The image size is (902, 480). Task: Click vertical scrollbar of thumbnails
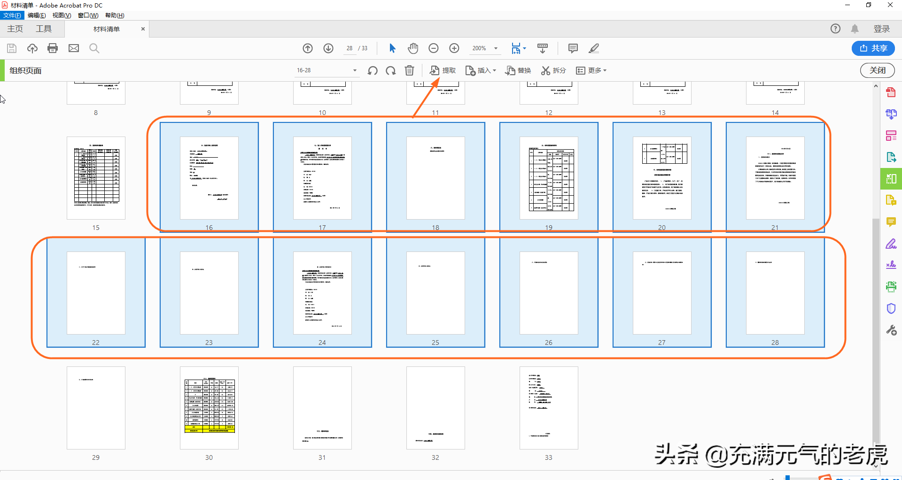point(876,328)
